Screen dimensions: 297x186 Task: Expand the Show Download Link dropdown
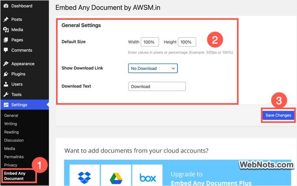pyautogui.click(x=153, y=68)
